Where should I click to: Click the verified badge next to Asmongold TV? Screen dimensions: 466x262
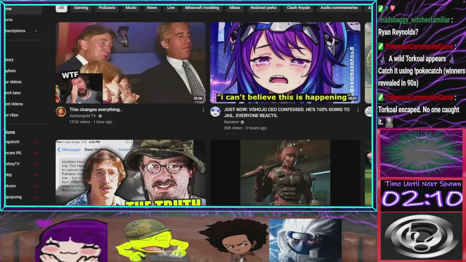(100, 116)
